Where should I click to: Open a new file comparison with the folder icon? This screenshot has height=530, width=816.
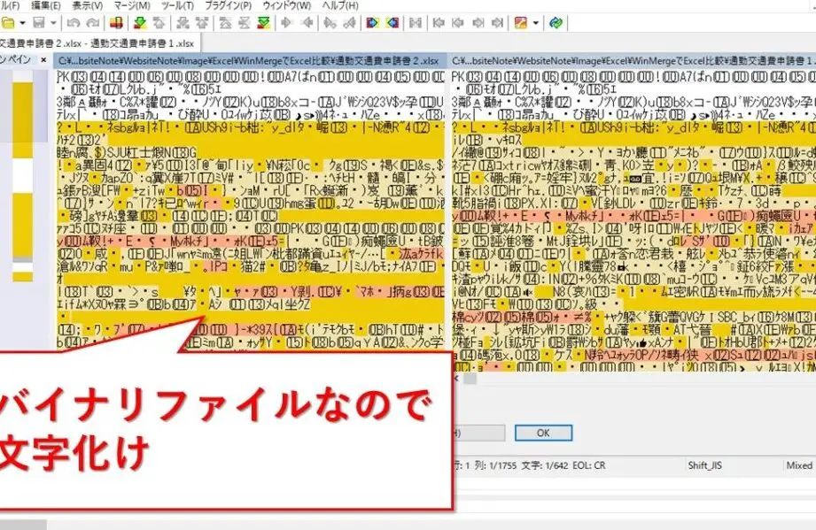point(7,23)
